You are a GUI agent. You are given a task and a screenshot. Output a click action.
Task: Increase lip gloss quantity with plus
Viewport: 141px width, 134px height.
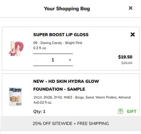click(70, 60)
